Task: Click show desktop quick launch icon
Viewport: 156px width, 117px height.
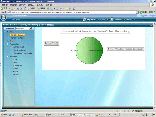Action: 13,115
